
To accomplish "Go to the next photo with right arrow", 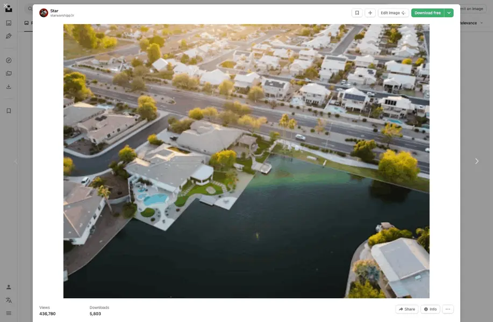I will pos(476,161).
